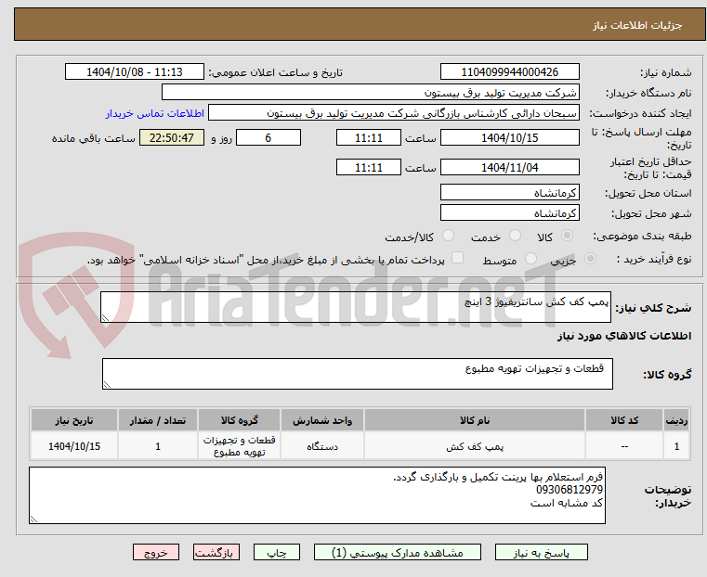Click the resize handle of توضیحات خریدار box
Screen dimensions: 707x577
(33, 519)
